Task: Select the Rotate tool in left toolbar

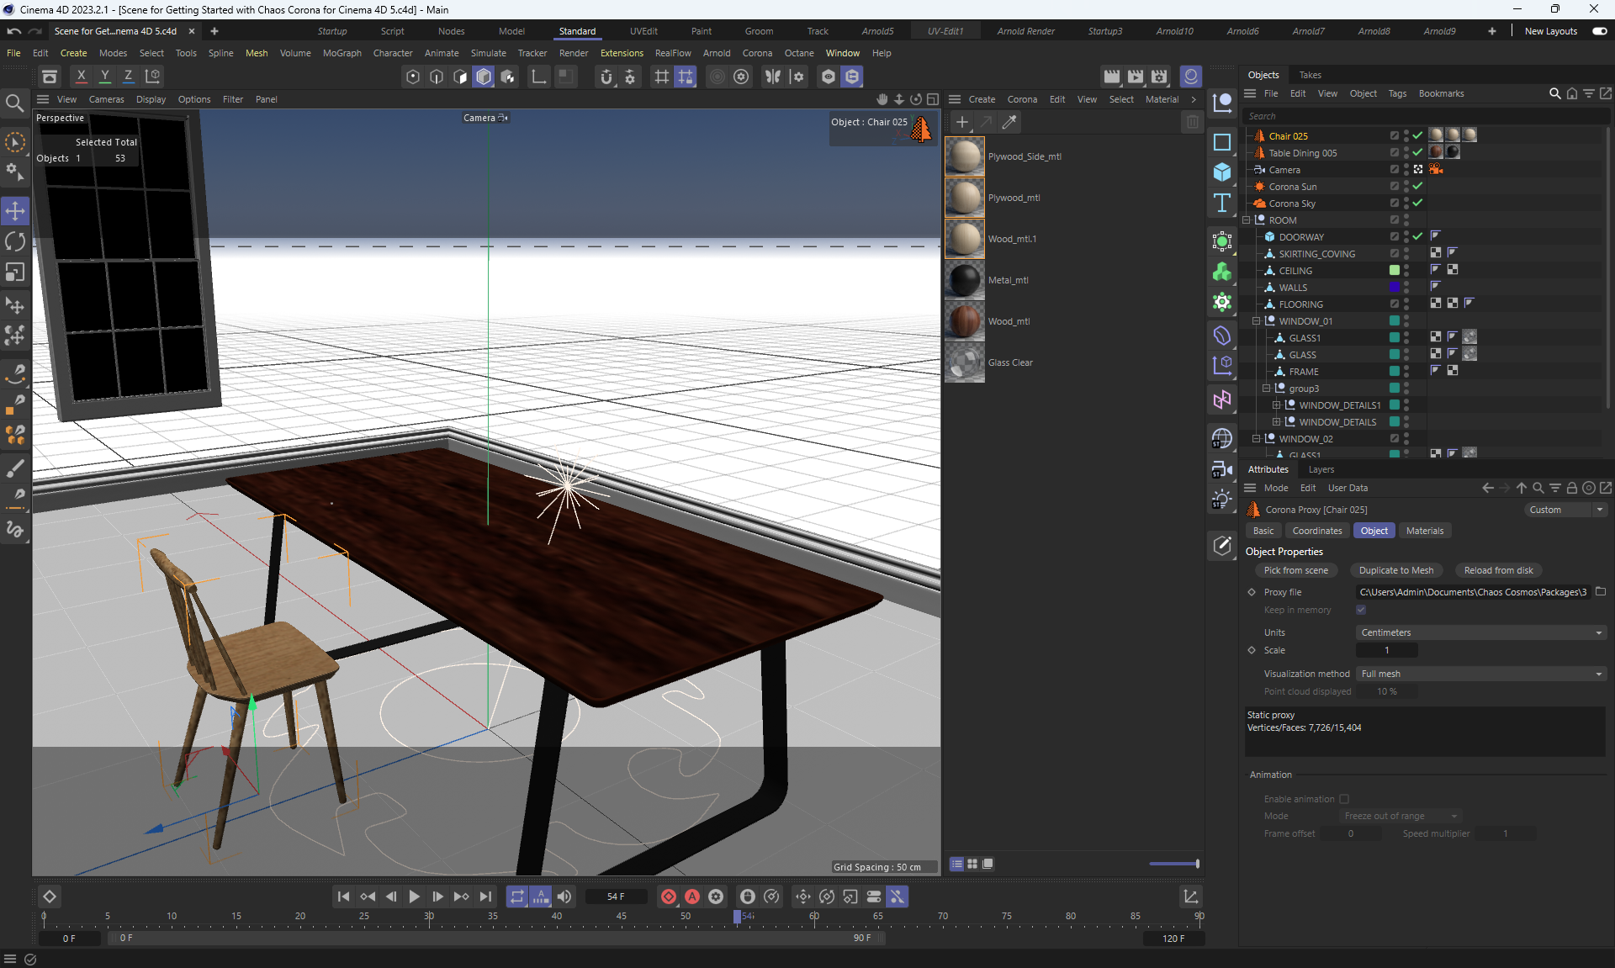Action: (x=15, y=241)
